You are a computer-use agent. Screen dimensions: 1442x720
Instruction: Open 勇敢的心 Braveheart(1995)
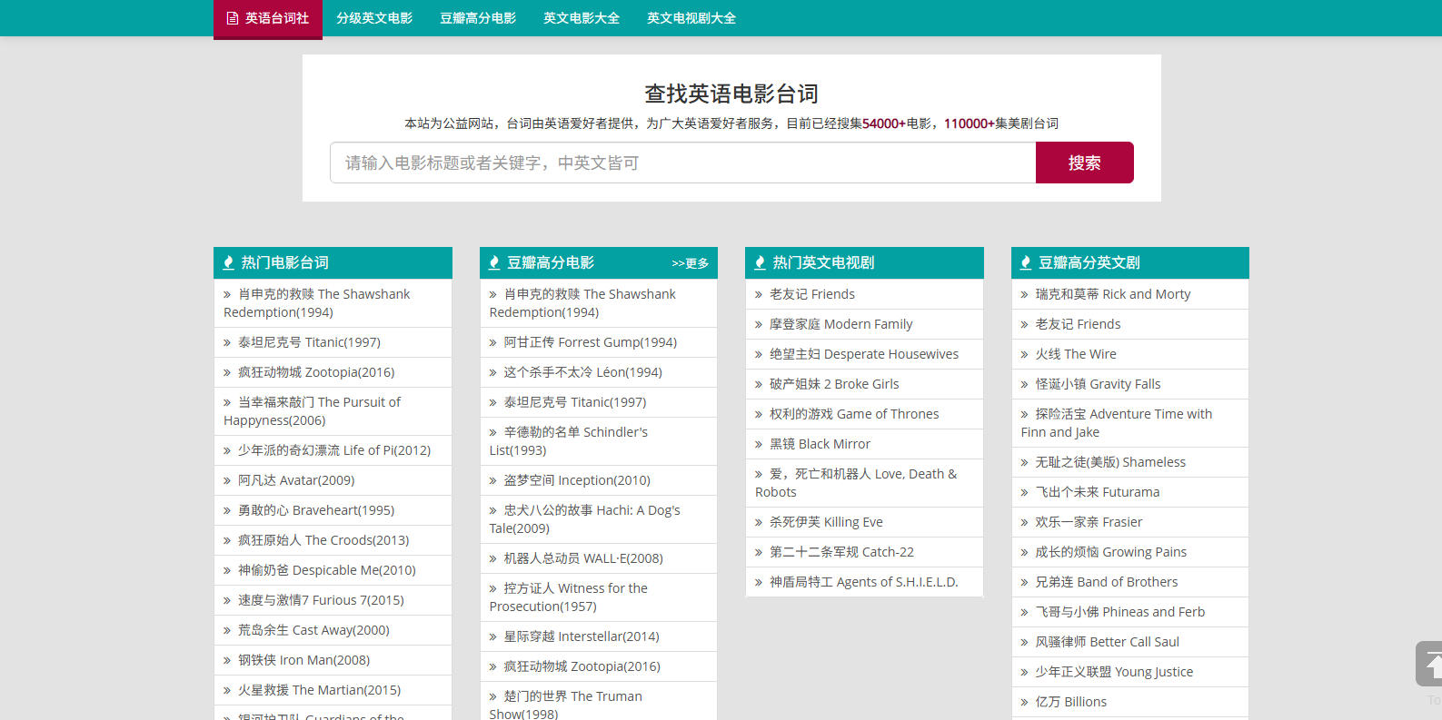pos(316,510)
